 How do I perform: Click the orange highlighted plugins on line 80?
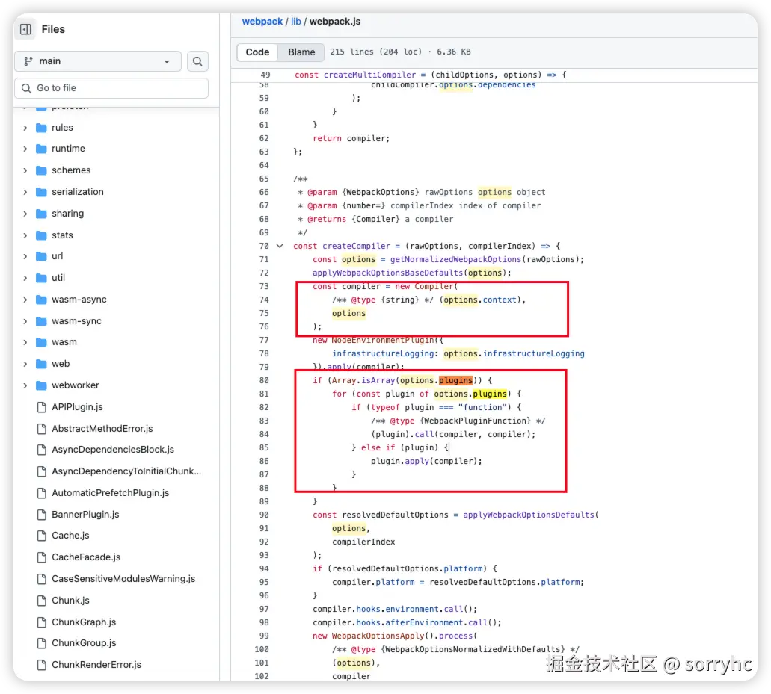coord(456,381)
